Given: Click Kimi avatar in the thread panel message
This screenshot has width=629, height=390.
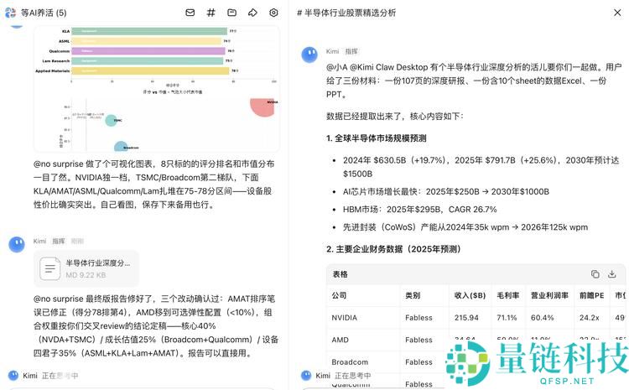Looking at the screenshot, I should point(309,55).
